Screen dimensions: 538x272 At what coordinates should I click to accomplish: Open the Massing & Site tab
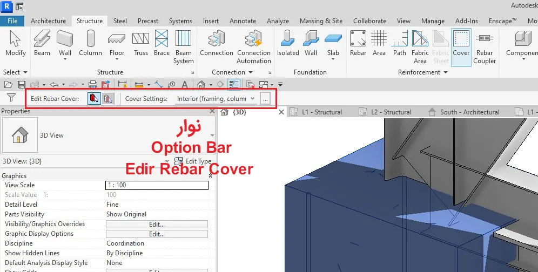click(x=321, y=21)
